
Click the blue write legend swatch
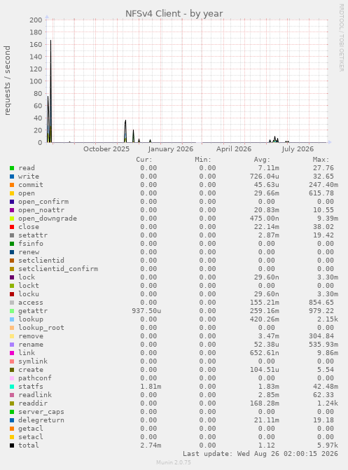tap(12, 177)
